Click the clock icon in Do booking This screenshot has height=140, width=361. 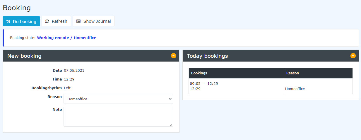click(x=8, y=22)
